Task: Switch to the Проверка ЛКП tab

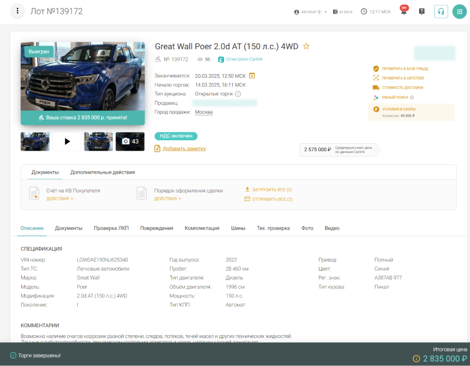Action: coord(111,228)
